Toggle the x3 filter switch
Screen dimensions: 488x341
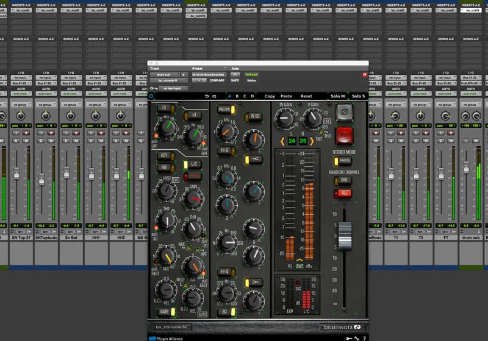pos(192,116)
